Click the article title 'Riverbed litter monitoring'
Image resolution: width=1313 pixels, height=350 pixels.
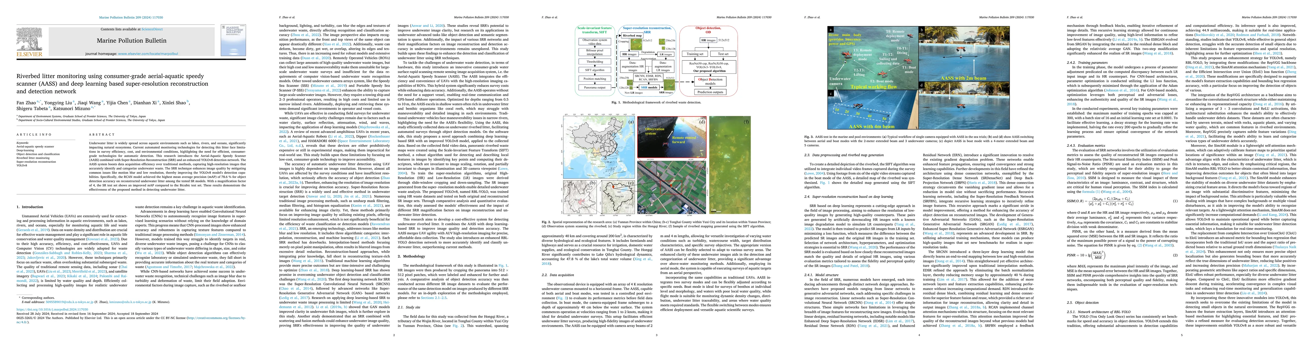(112, 83)
